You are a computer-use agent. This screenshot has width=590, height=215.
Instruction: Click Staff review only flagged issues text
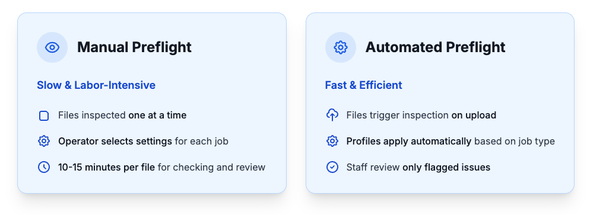[418, 168]
